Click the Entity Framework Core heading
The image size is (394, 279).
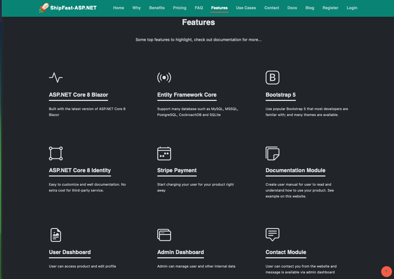pyautogui.click(x=187, y=95)
